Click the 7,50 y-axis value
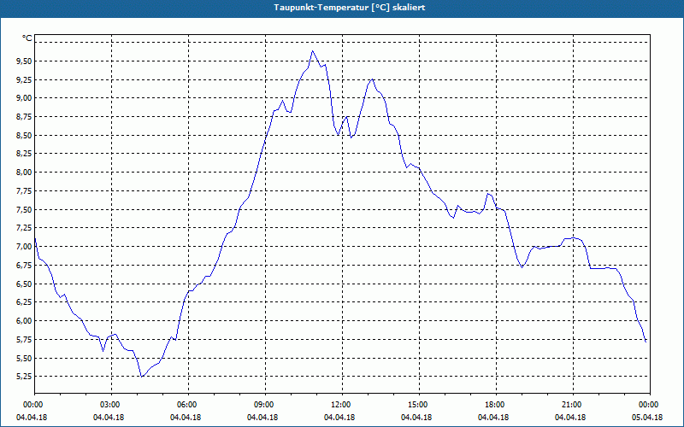 point(24,209)
